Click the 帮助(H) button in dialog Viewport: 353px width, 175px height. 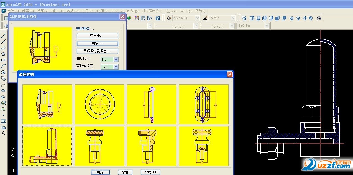point(150,172)
